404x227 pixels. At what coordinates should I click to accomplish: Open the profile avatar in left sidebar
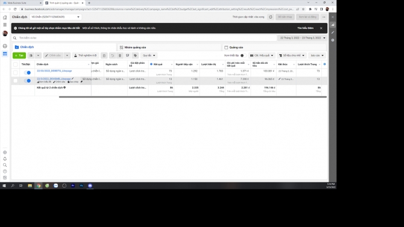[5, 34]
